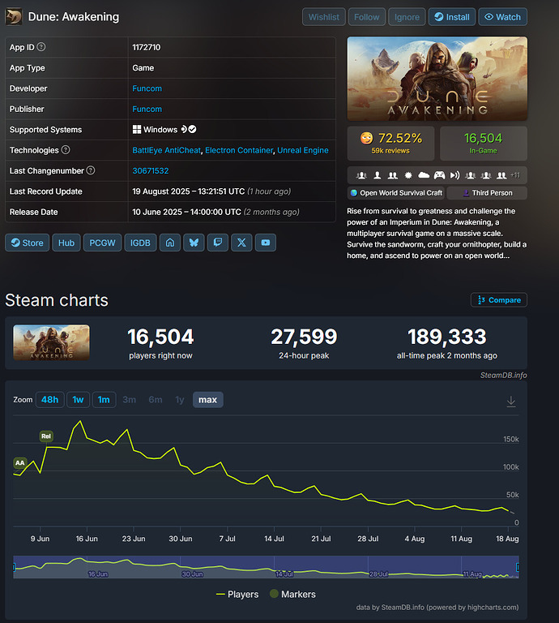The image size is (559, 623).
Task: Click the AA marker on the chart
Action: point(19,463)
